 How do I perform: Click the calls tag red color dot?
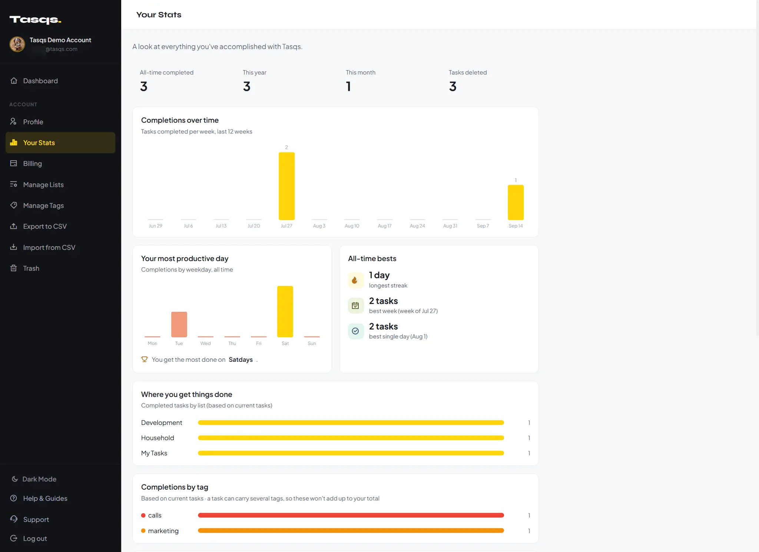[x=143, y=515]
